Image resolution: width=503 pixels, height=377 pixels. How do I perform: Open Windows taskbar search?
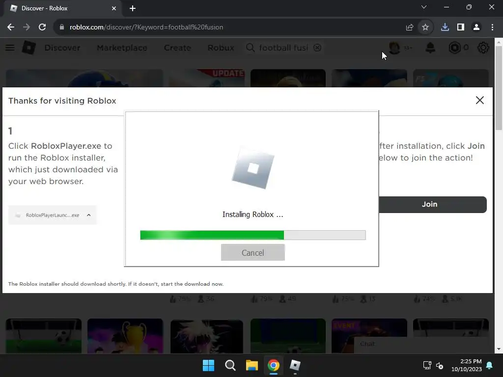[230, 365]
